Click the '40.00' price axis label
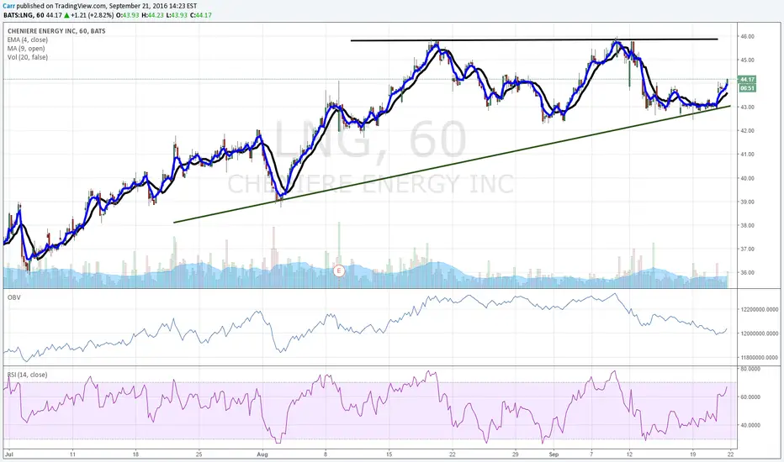The height and width of the screenshot is (462, 784). (x=748, y=178)
